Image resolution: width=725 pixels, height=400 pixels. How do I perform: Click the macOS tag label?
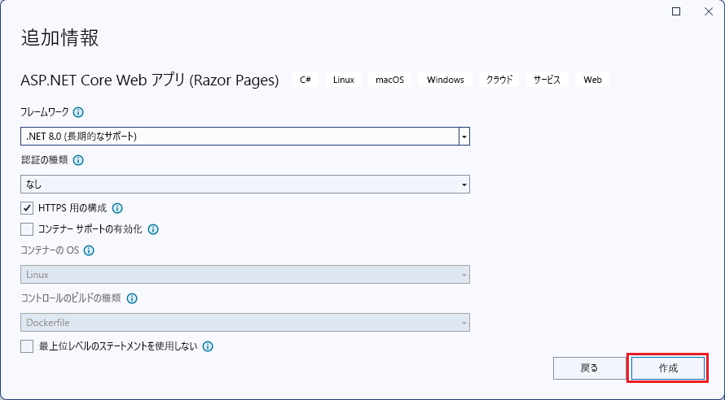point(389,80)
